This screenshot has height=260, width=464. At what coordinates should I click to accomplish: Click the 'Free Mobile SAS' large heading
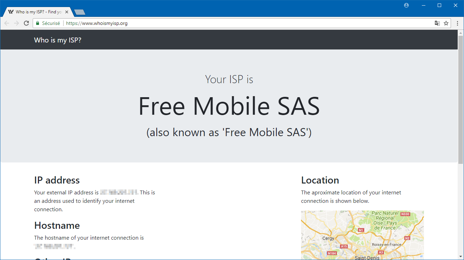(229, 106)
